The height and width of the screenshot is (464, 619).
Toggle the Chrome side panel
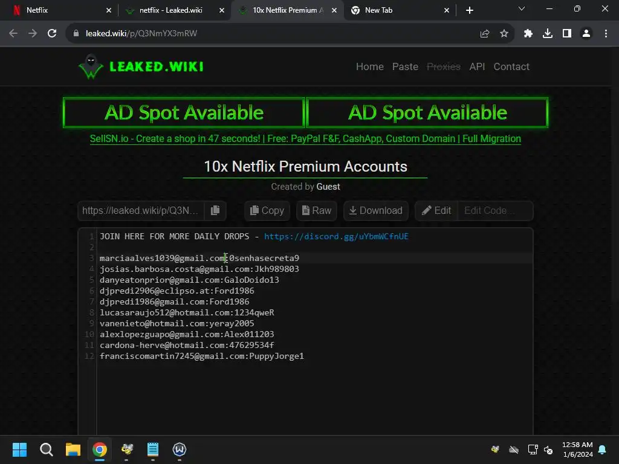(x=567, y=34)
